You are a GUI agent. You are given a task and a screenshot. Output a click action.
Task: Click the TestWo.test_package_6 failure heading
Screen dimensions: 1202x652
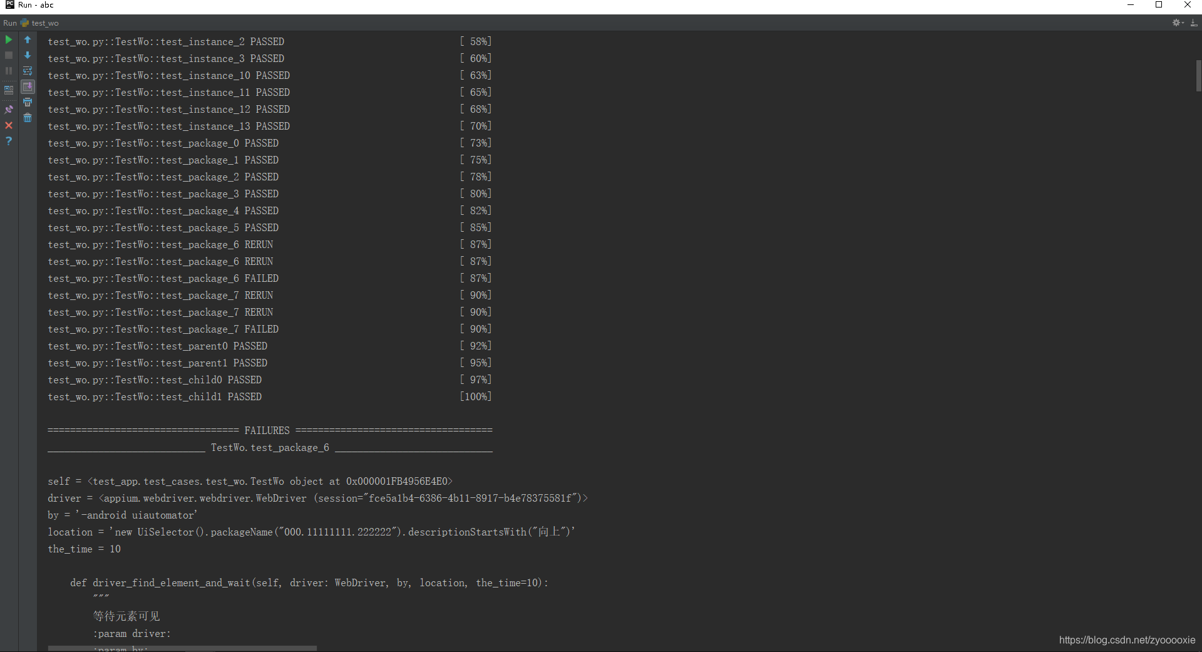point(270,447)
